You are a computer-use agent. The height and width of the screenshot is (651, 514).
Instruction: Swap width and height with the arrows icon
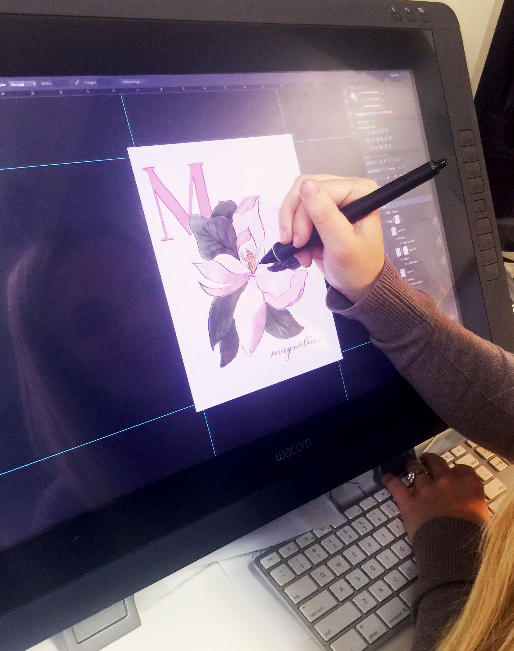click(77, 83)
